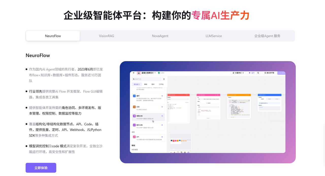Screen dimensions: 325x176
Task: Click the orange 文本 node icon
Action: 134,107
